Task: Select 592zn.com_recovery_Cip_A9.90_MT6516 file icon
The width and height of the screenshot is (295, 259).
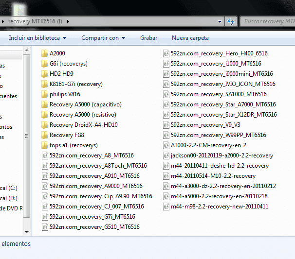Action: (x=45, y=196)
